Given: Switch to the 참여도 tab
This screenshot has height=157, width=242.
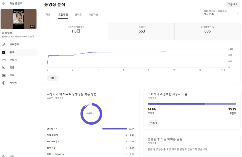Looking at the screenshot, I should point(78,15).
